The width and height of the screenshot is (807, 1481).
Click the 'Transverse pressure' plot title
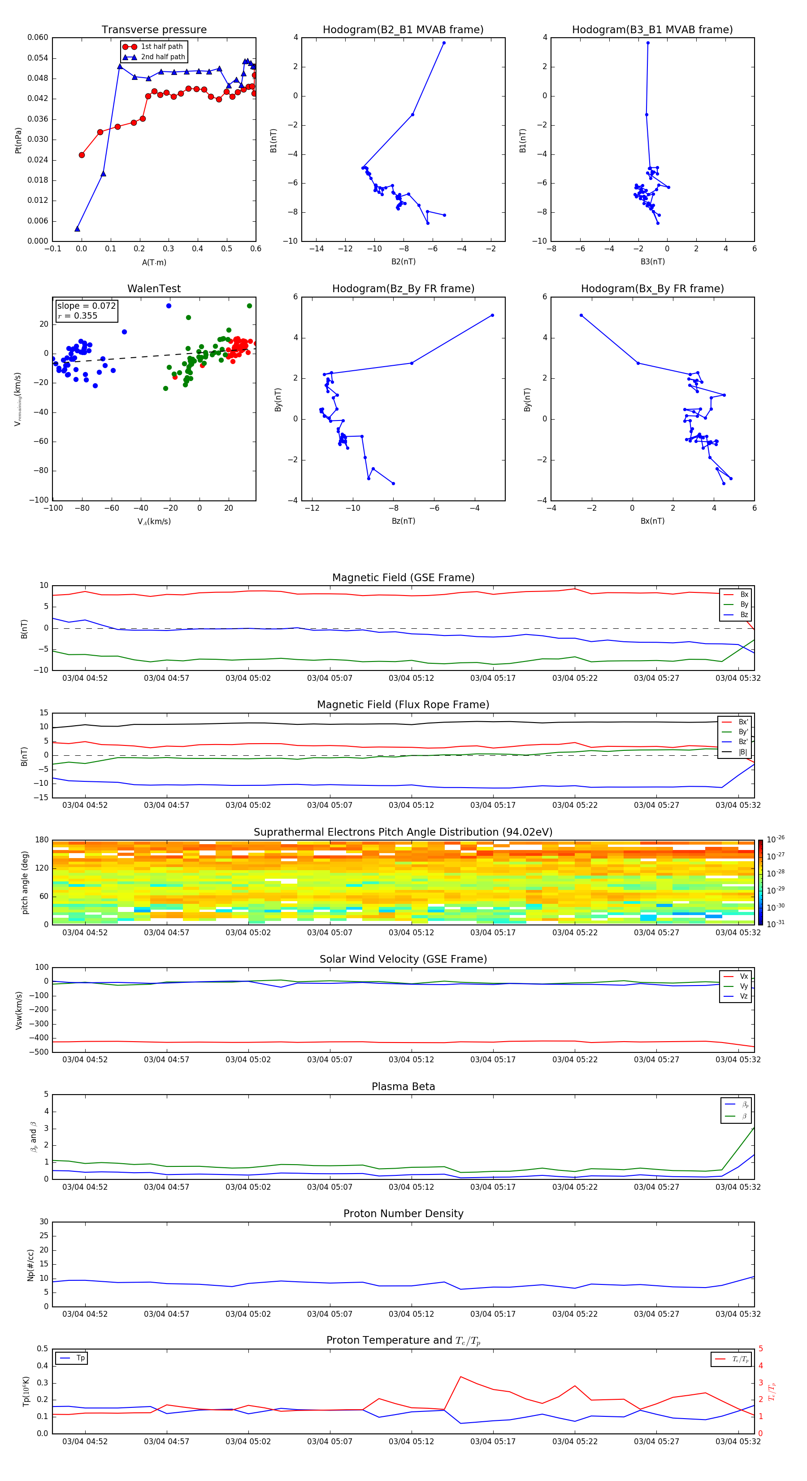154,30
